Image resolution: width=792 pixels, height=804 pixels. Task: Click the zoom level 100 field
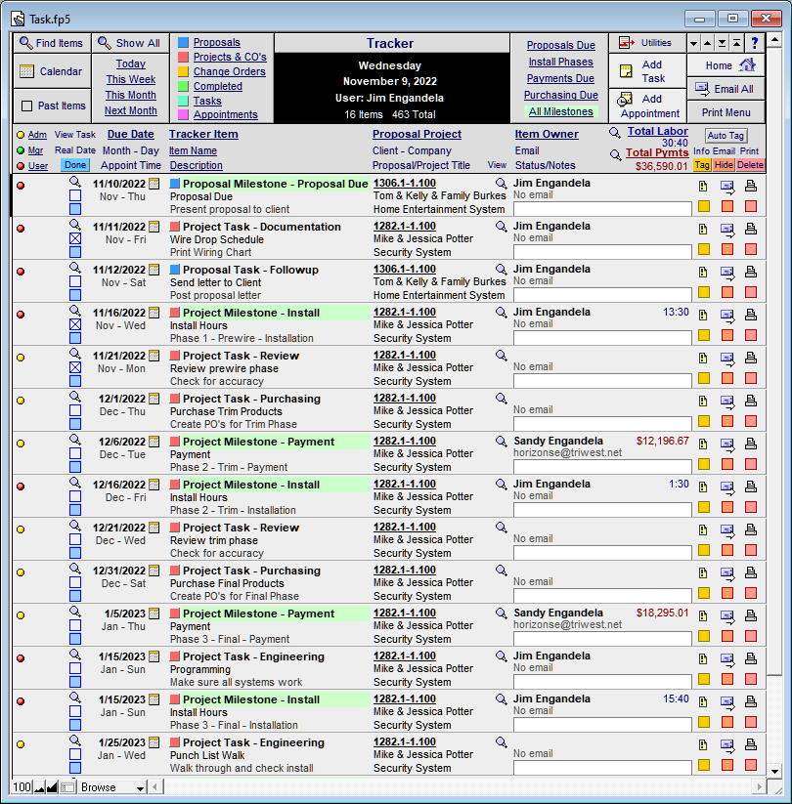pos(22,787)
